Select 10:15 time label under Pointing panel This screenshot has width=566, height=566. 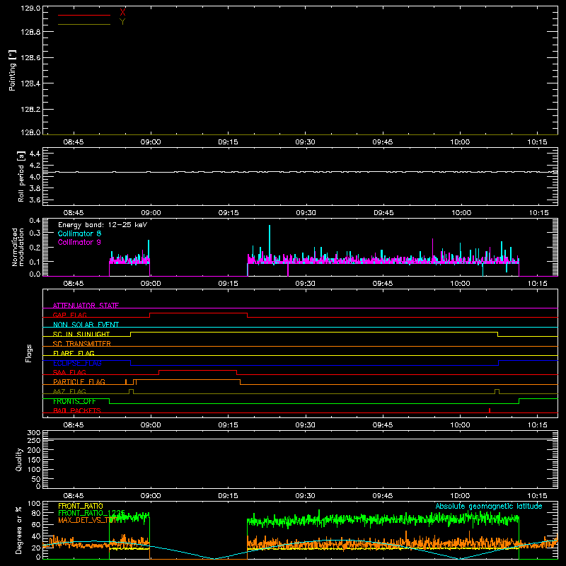click(537, 142)
